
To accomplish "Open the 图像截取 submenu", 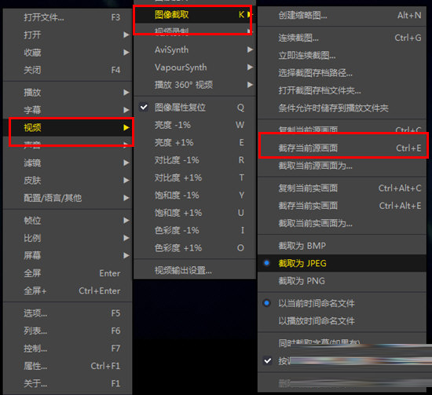I will pos(195,15).
